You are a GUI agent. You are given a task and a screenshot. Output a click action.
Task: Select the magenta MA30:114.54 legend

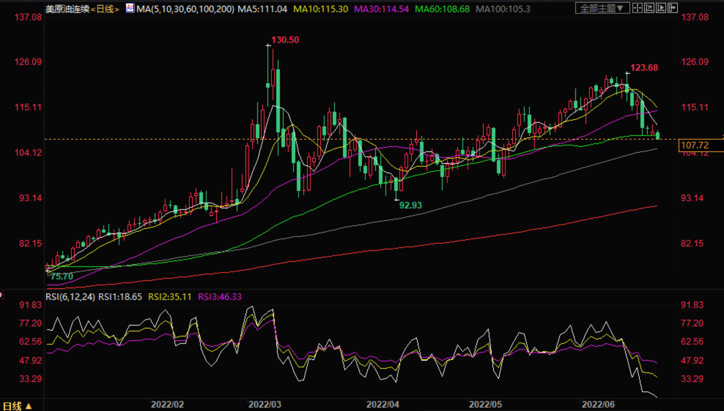tap(381, 9)
